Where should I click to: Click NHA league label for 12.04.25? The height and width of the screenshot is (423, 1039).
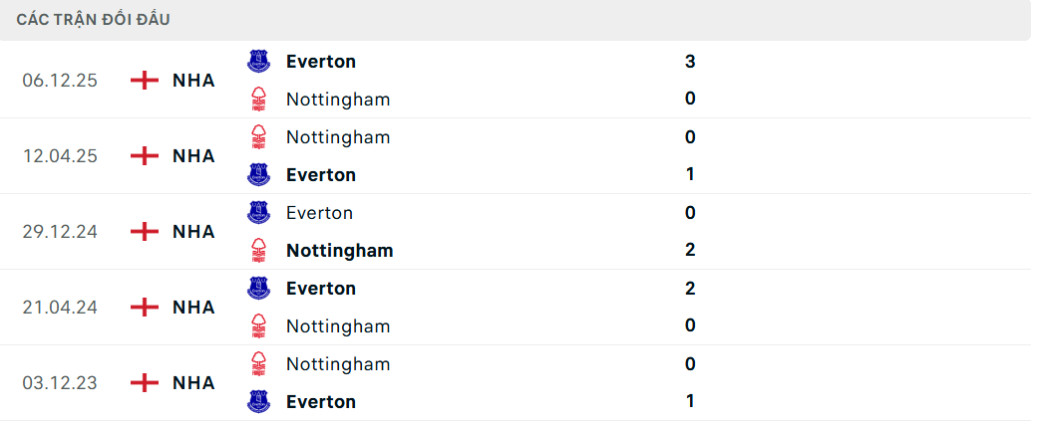pyautogui.click(x=193, y=156)
